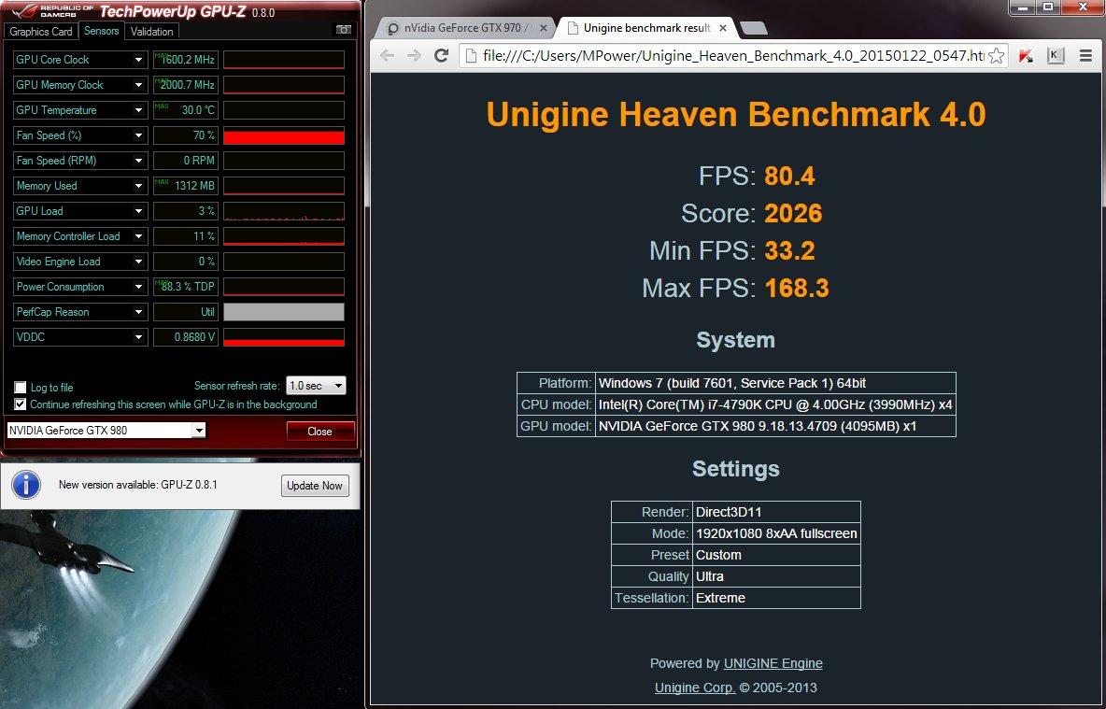Select the Sensors tab
The height and width of the screenshot is (709, 1106).
click(x=101, y=30)
